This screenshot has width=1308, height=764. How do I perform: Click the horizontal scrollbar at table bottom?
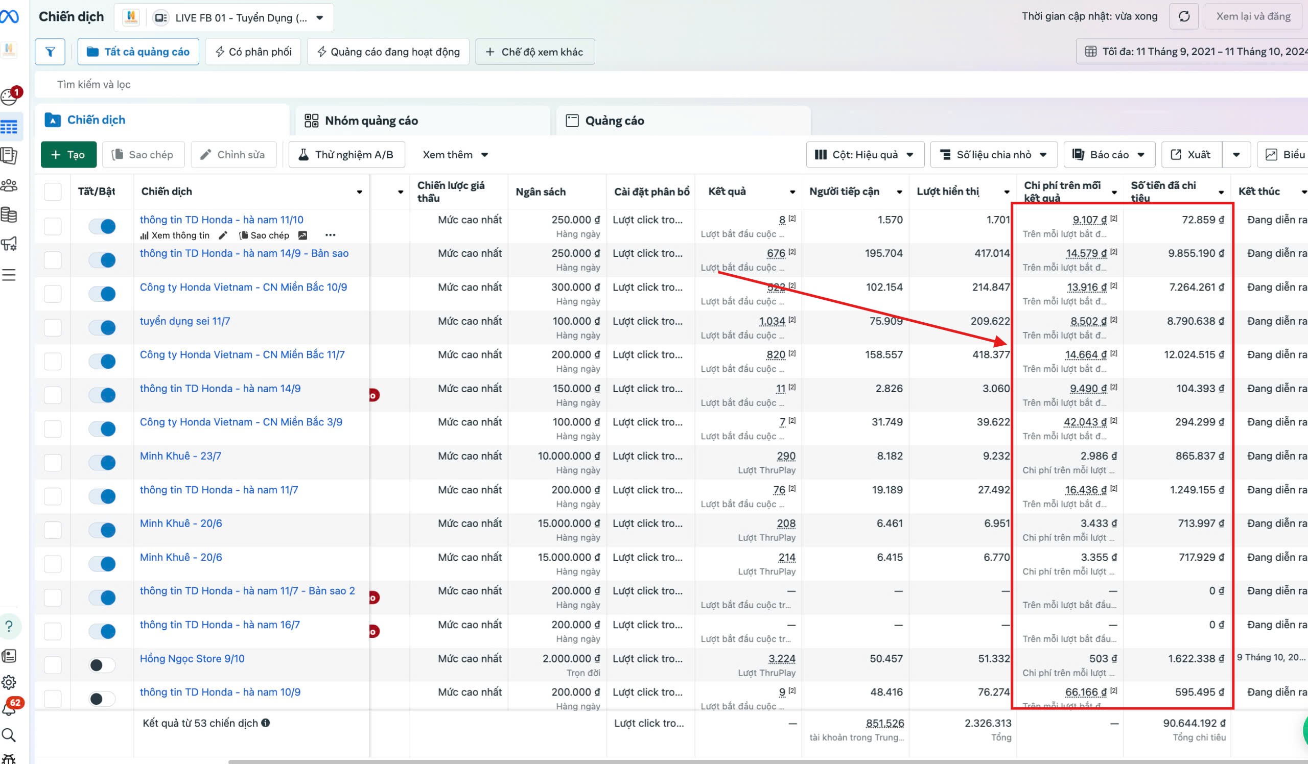768,762
